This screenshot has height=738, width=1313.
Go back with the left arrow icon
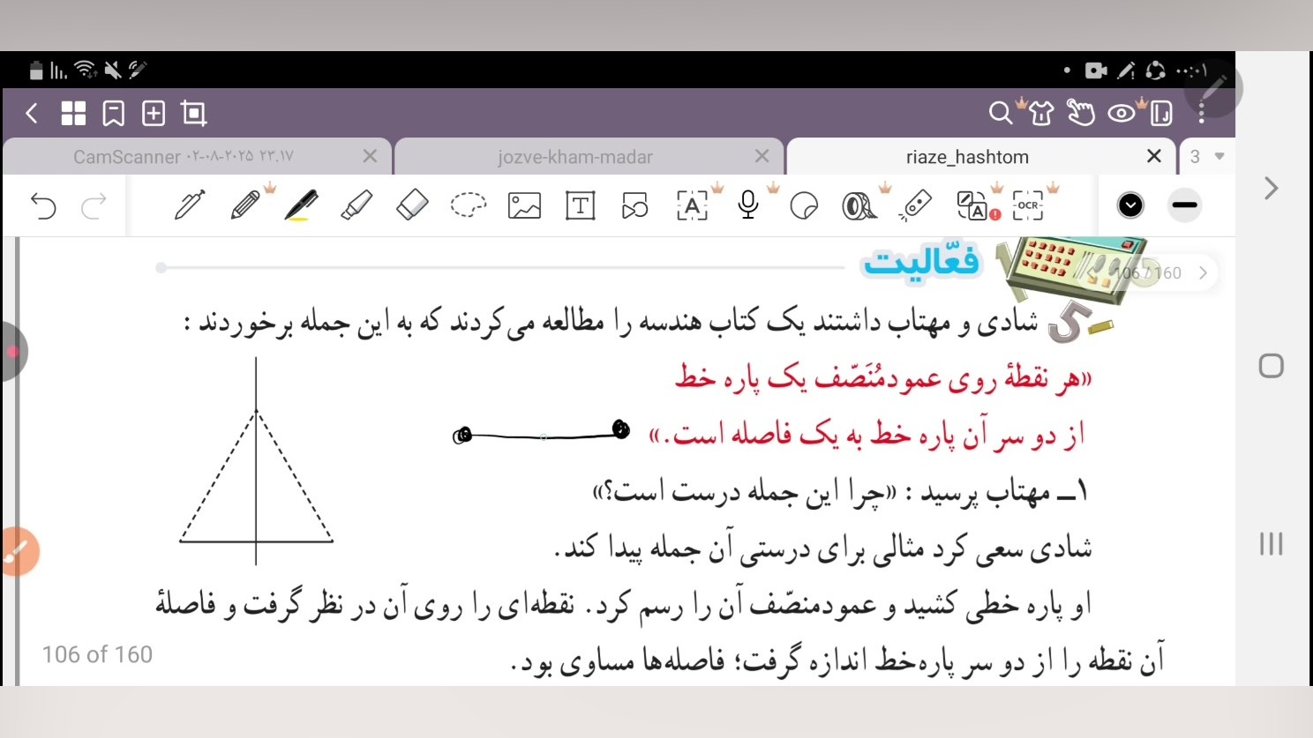pos(32,113)
